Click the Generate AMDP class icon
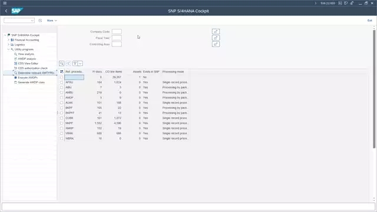The width and height of the screenshot is (377, 212). click(x=16, y=82)
